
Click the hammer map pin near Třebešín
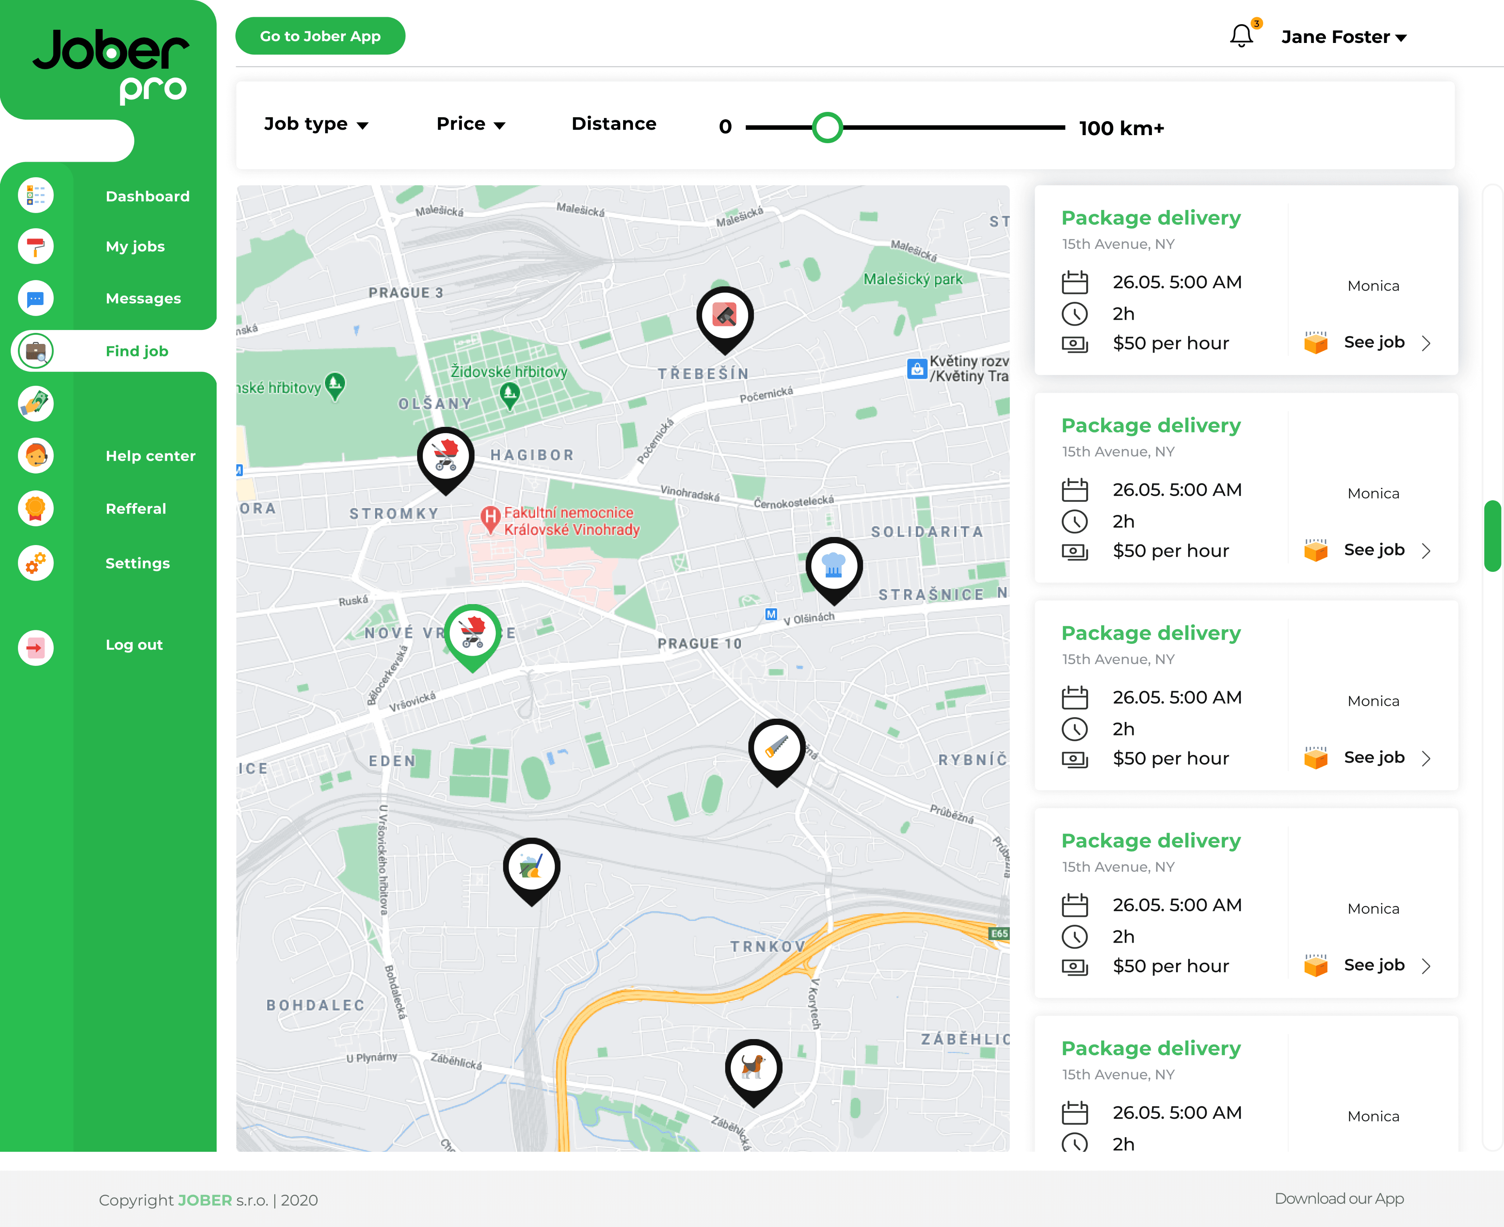tap(725, 315)
